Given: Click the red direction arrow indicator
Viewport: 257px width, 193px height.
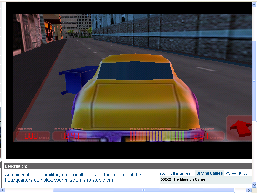Looking at the screenshot, I should pyautogui.click(x=240, y=128).
